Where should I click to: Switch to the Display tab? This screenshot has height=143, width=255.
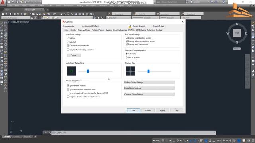(73, 30)
